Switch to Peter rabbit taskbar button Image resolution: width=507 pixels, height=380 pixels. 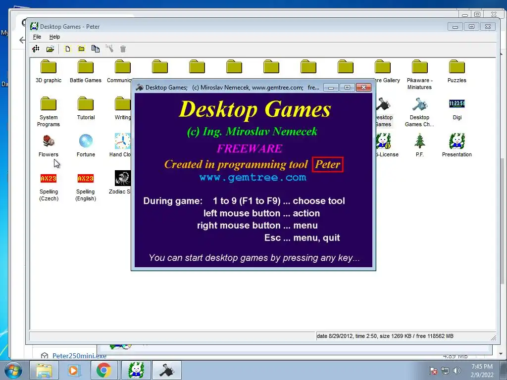click(x=136, y=370)
